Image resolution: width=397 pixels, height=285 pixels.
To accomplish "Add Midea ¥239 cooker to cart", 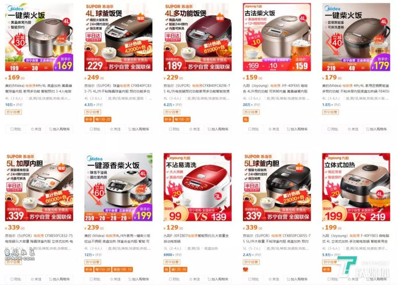I will (x=138, y=279).
